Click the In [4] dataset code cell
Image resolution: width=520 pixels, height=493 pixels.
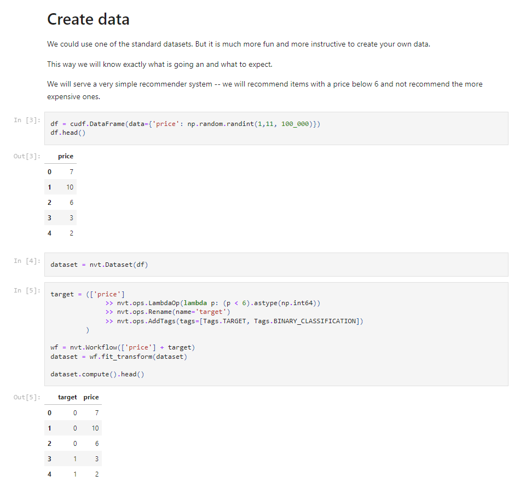[276, 265]
